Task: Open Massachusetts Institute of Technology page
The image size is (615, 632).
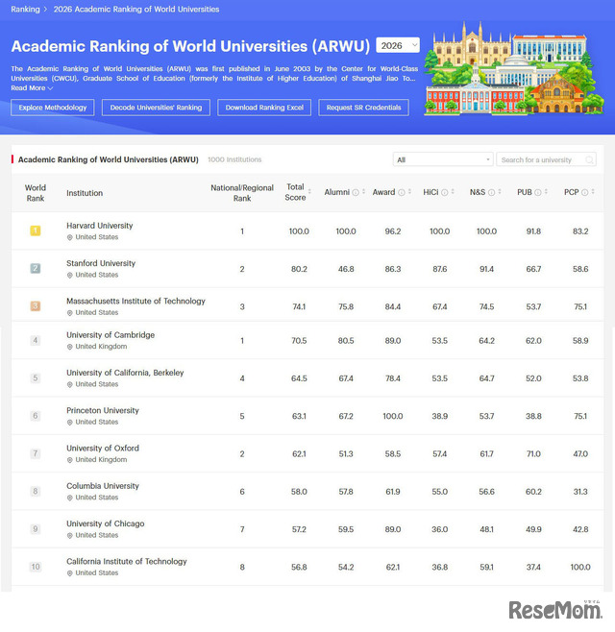Action: click(135, 301)
